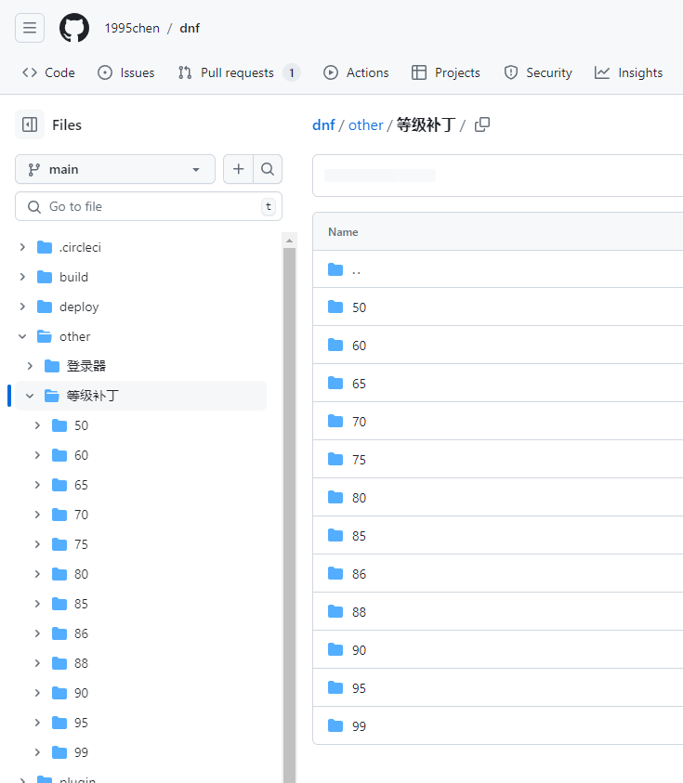
Task: Expand the 登录器 folder chevron
Action: click(30, 366)
